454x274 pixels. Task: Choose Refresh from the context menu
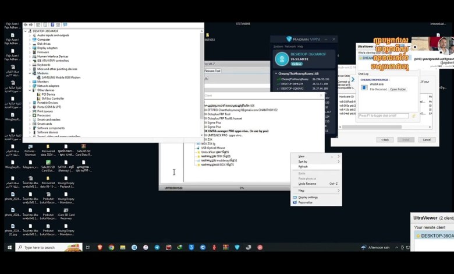[303, 167]
